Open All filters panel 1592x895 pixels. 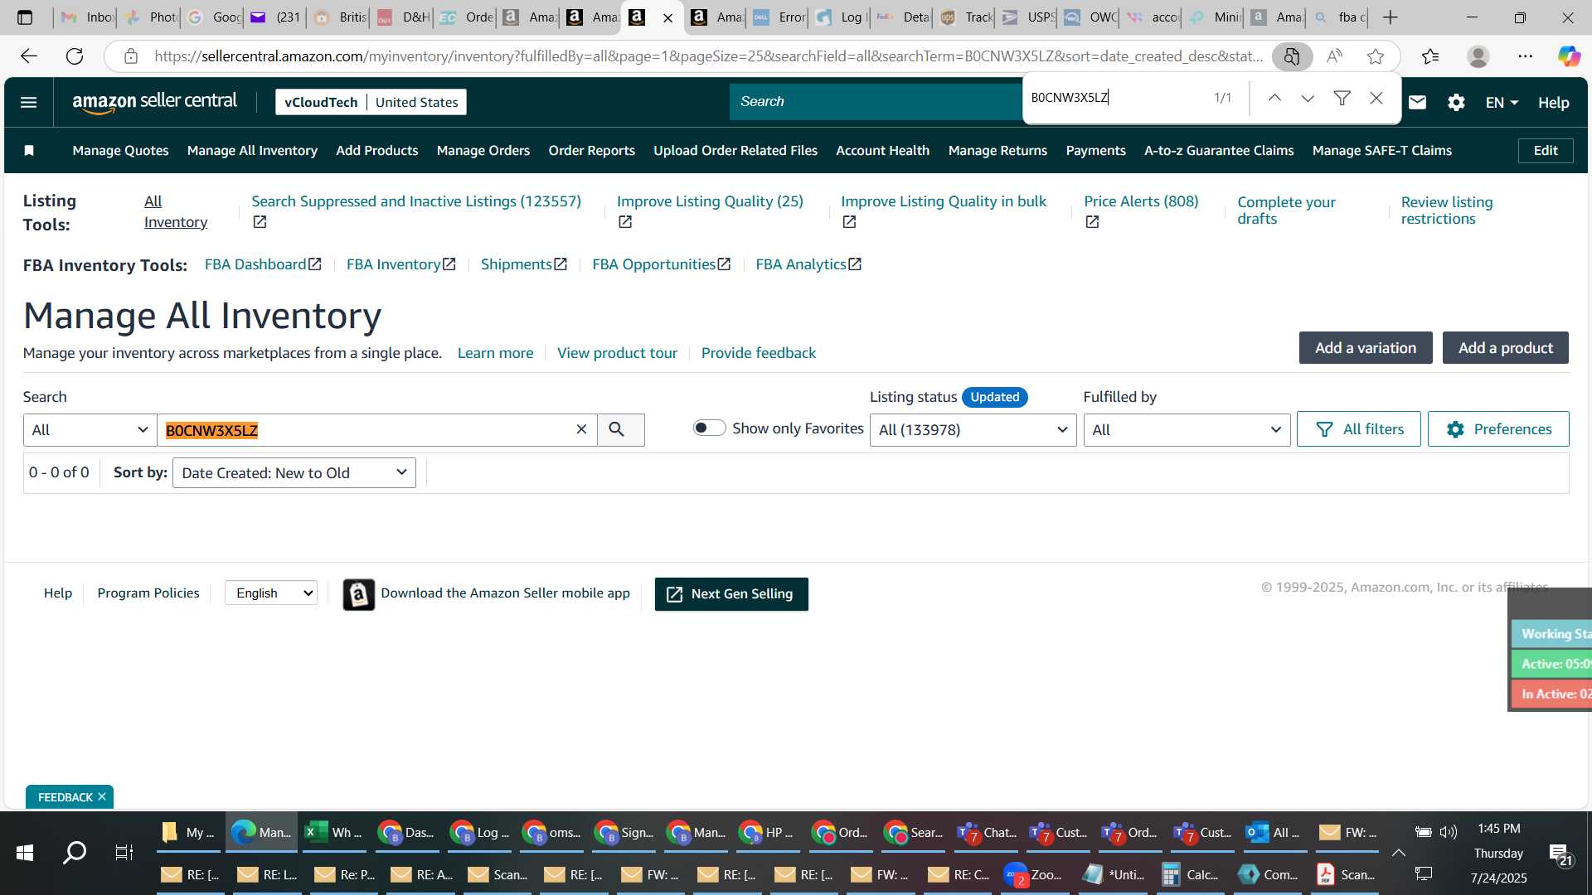[x=1358, y=429]
